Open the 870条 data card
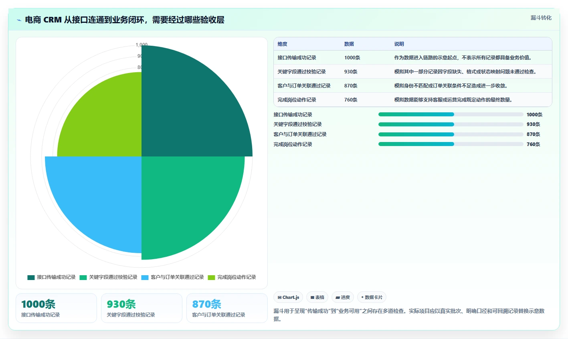 point(227,308)
